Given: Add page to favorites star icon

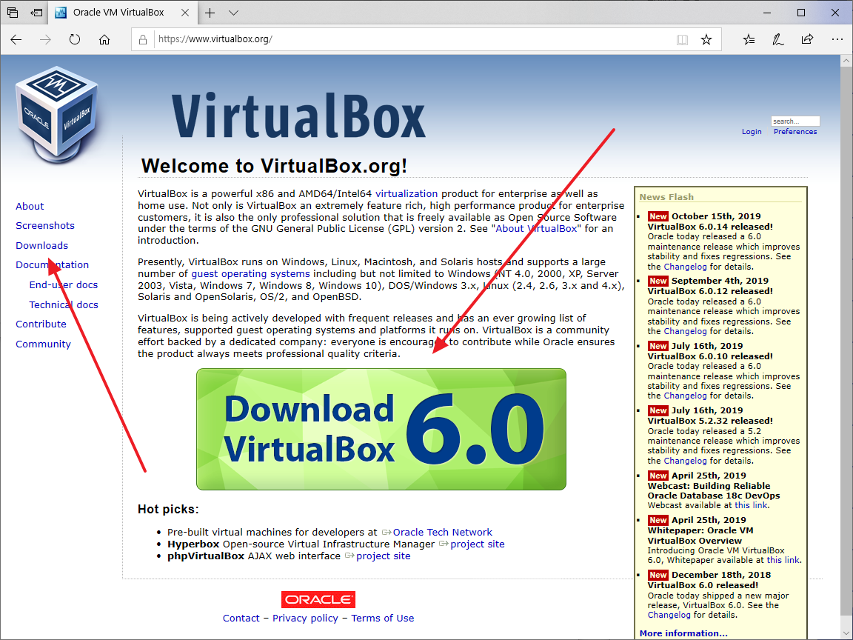Looking at the screenshot, I should [x=706, y=39].
